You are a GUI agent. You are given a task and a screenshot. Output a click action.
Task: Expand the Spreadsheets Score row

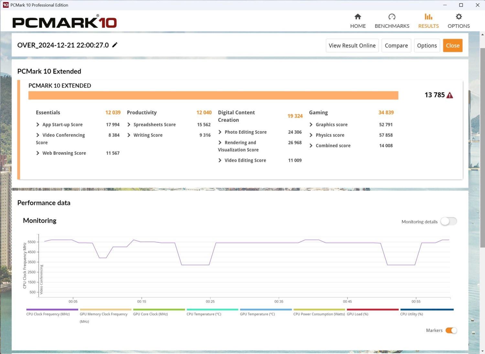coord(129,125)
